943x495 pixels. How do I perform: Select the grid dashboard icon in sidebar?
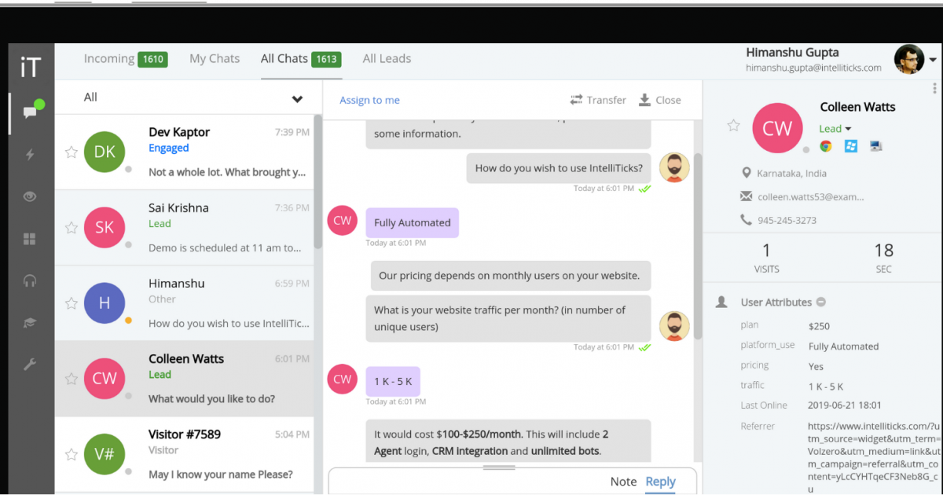30,239
